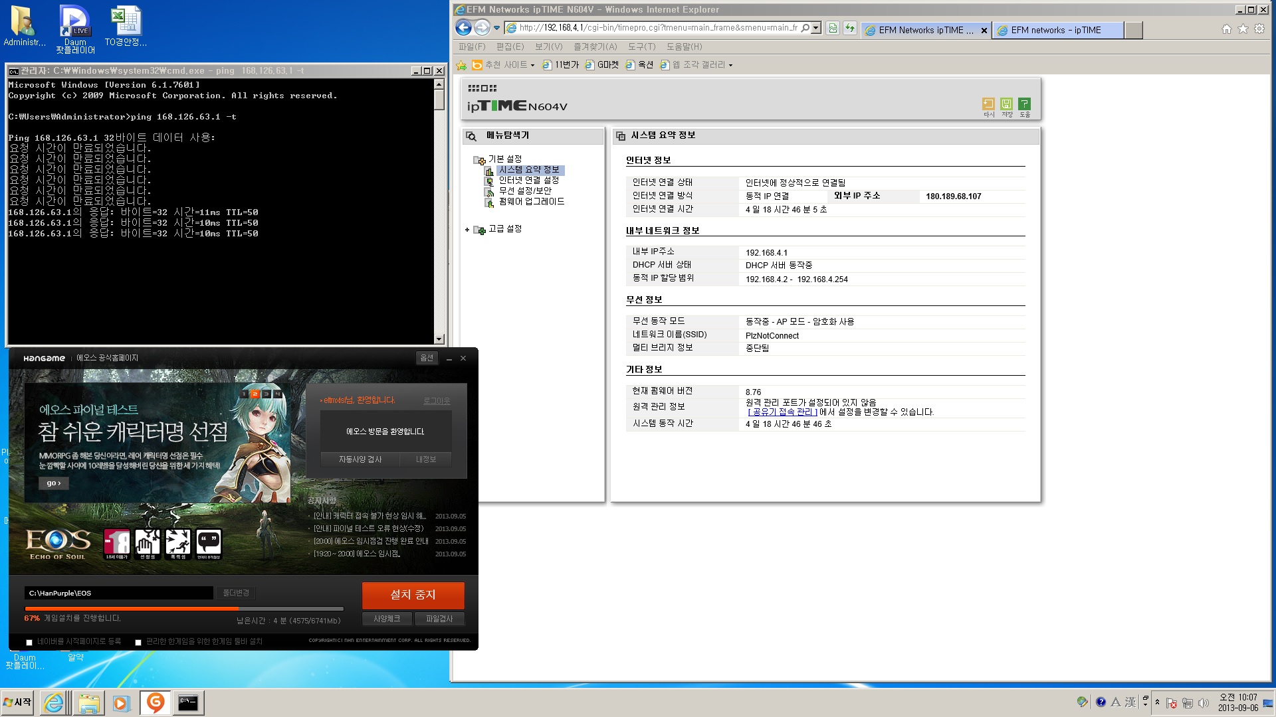
Task: Open IE home page icon
Action: [1227, 29]
